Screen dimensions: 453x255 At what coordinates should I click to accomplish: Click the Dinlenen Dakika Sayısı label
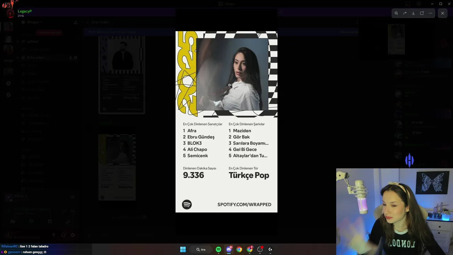(200, 168)
